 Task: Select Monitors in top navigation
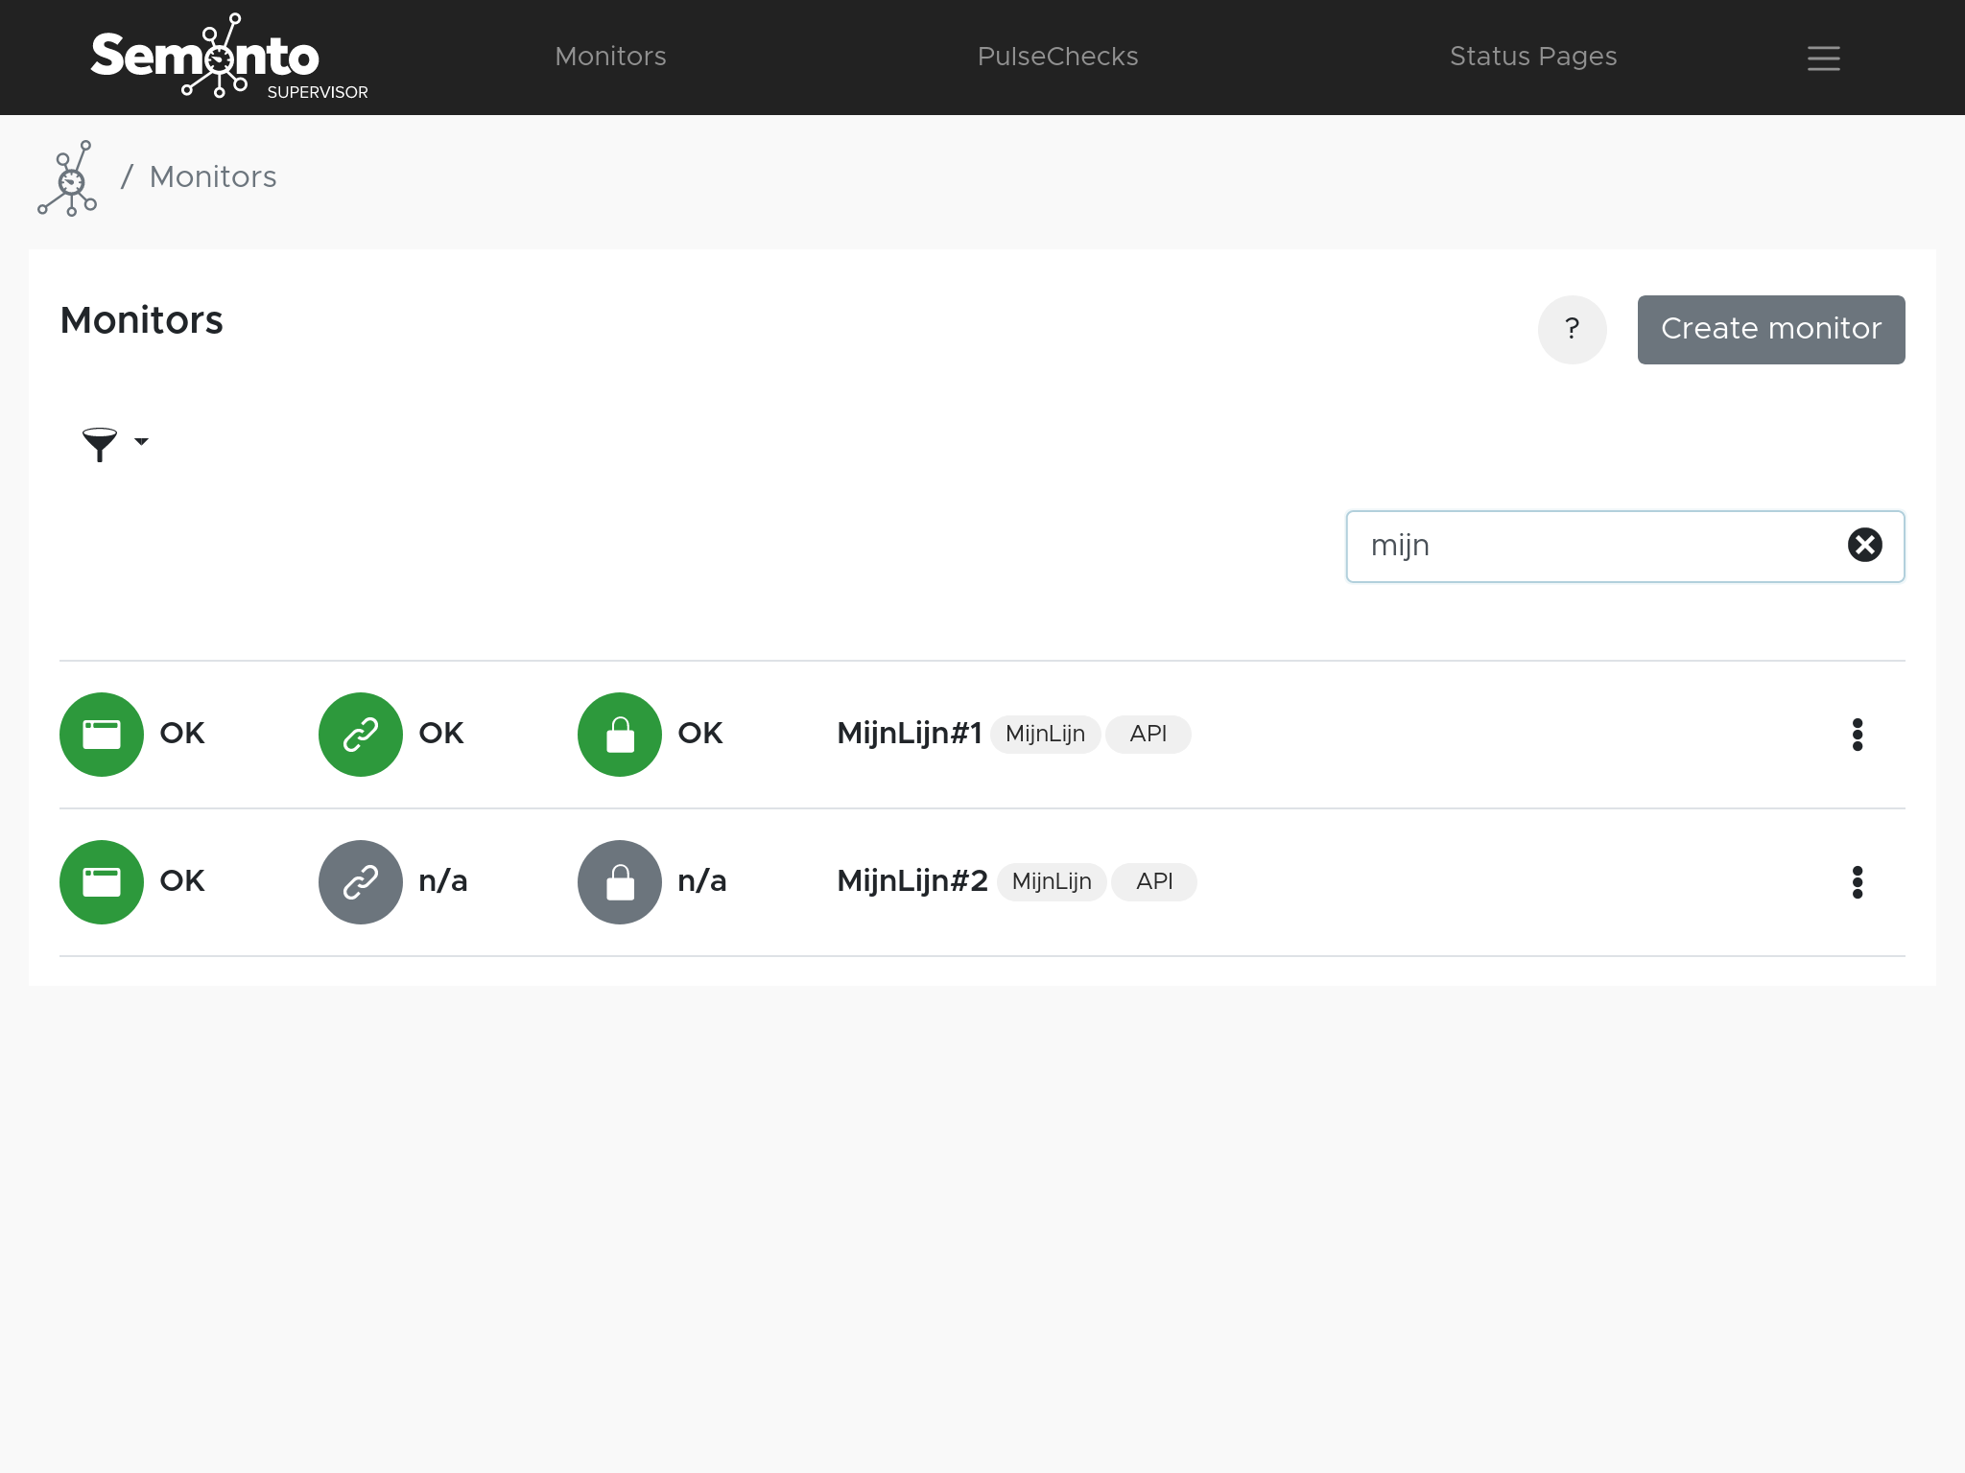(x=610, y=57)
